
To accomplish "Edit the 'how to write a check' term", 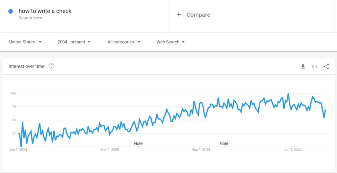I will click(x=45, y=11).
